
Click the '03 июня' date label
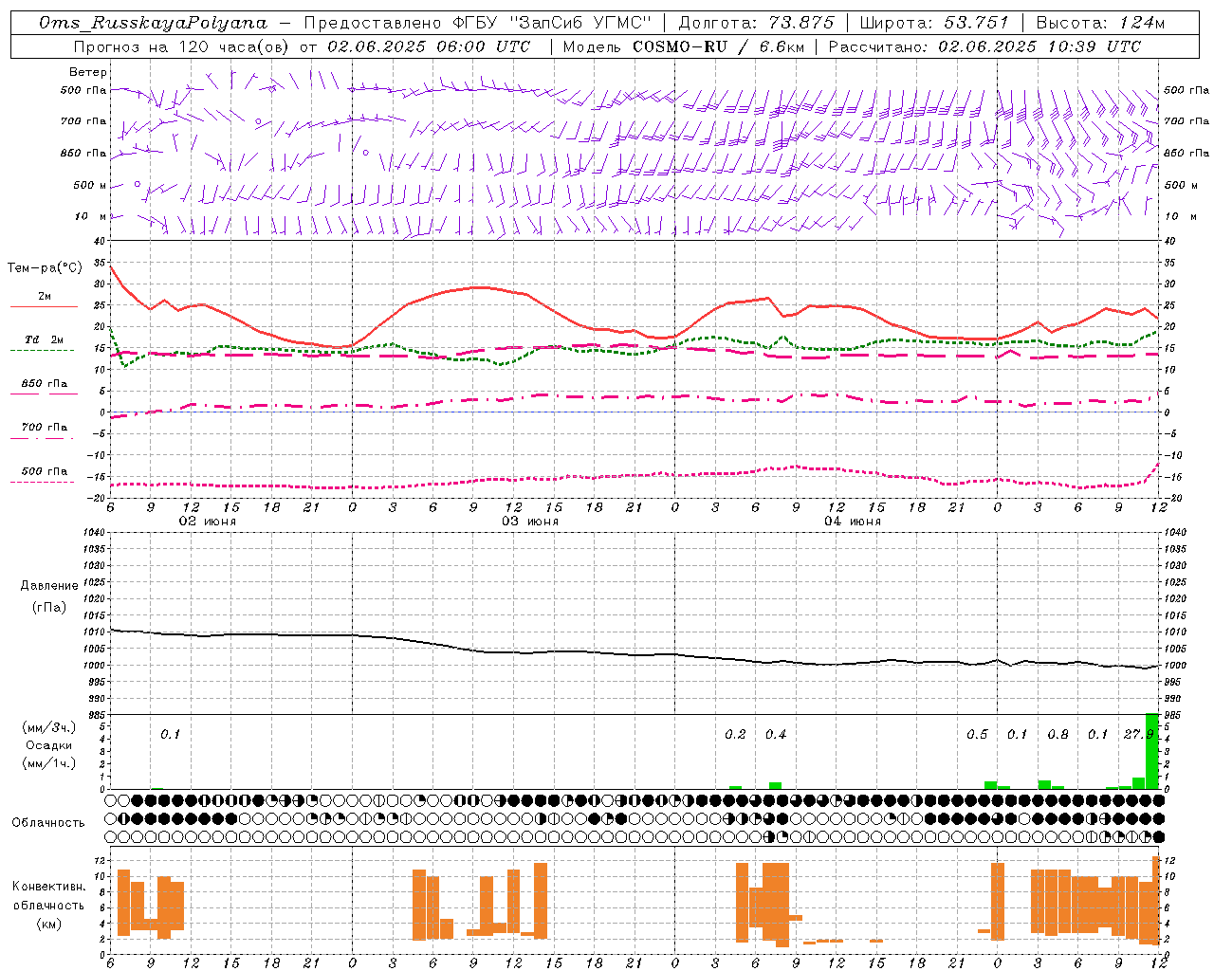(x=530, y=522)
